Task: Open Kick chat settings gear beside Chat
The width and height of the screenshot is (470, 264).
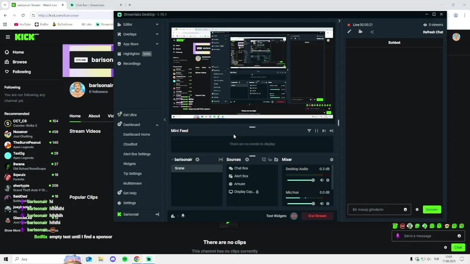Action: [445, 247]
